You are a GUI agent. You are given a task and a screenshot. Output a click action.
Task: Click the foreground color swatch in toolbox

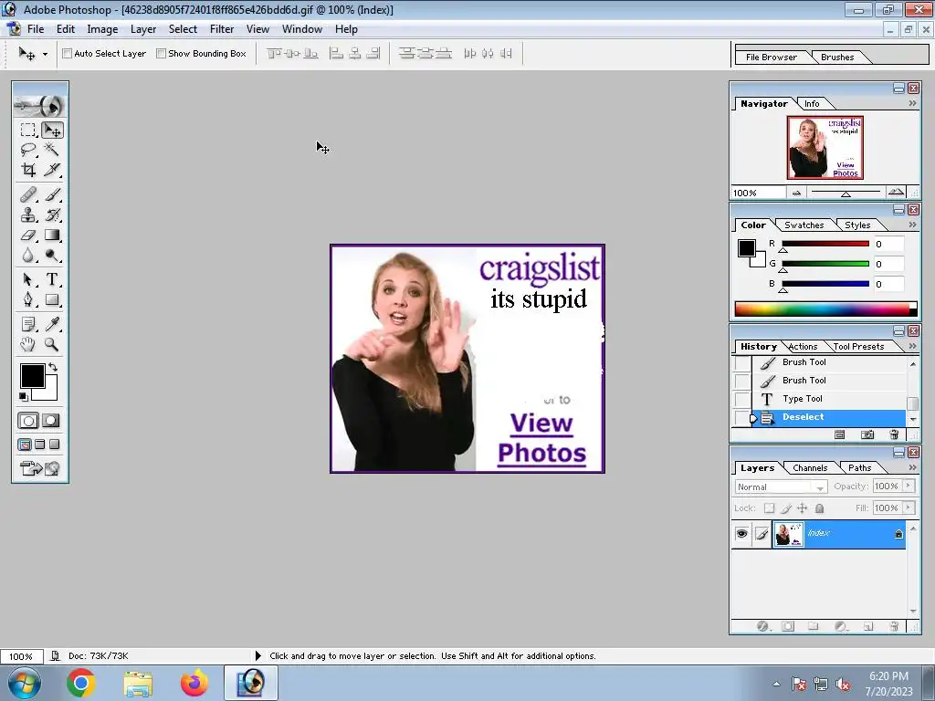[x=32, y=376]
